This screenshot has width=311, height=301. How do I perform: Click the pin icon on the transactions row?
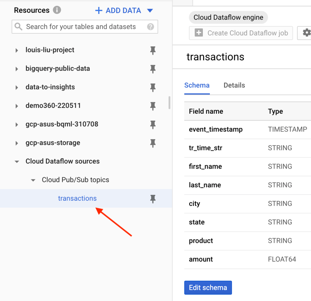point(153,199)
